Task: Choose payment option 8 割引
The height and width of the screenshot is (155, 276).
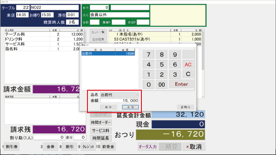Action: pyautogui.click(x=70, y=147)
